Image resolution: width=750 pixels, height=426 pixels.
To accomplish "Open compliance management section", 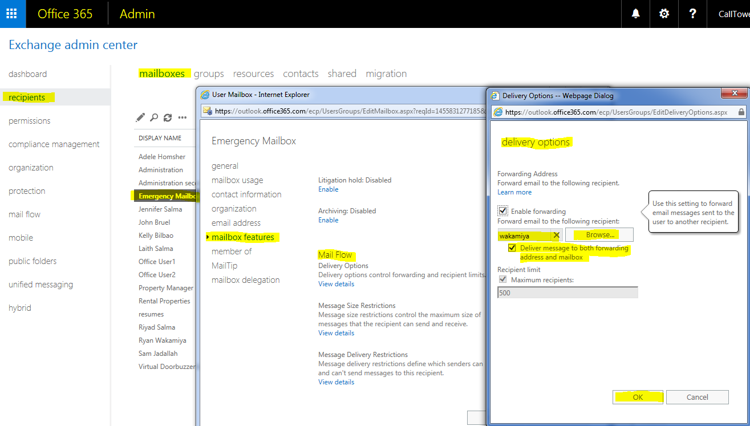I will tap(54, 144).
